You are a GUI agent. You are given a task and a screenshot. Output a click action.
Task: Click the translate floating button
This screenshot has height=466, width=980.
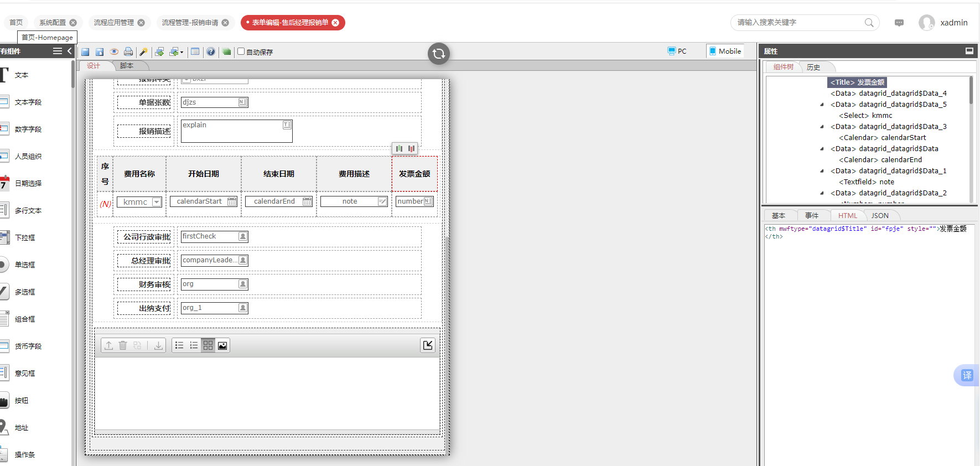pos(967,375)
